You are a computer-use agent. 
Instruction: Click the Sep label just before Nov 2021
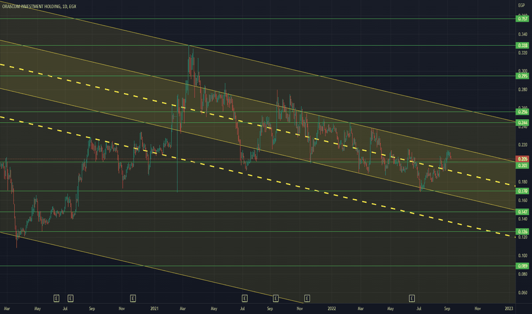[270, 308]
